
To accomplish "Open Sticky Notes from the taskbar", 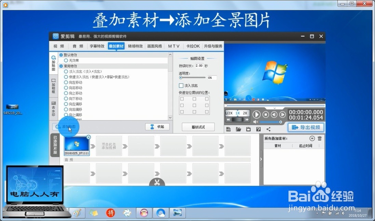I will pyautogui.click(x=93, y=213).
